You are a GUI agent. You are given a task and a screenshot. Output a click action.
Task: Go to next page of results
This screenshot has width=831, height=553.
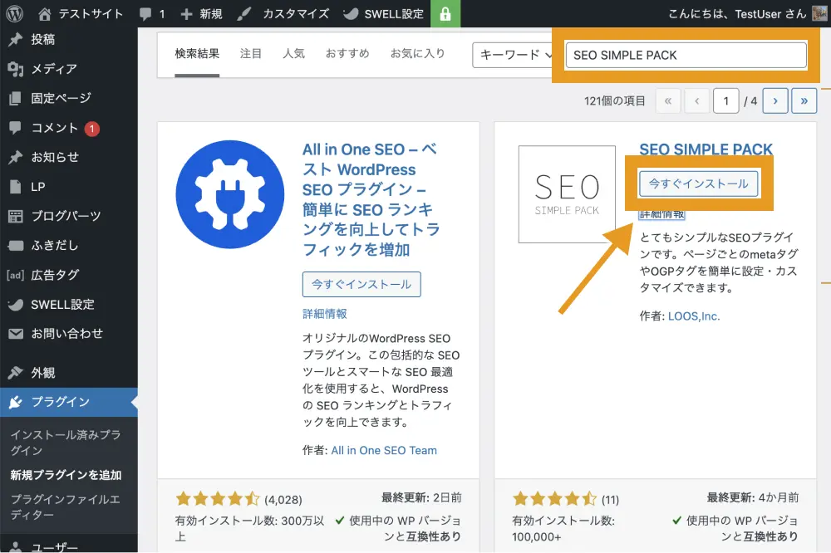pos(774,100)
